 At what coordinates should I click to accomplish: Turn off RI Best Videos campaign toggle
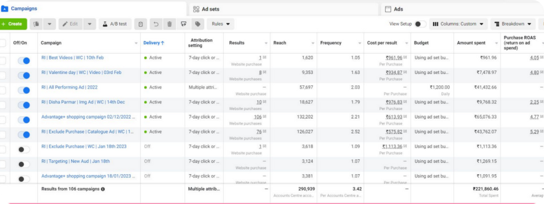tap(24, 61)
